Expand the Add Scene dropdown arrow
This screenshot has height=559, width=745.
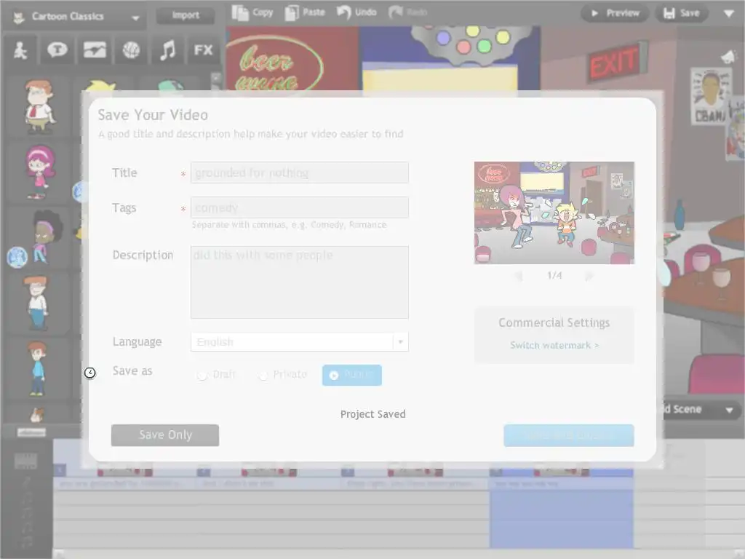tap(729, 410)
